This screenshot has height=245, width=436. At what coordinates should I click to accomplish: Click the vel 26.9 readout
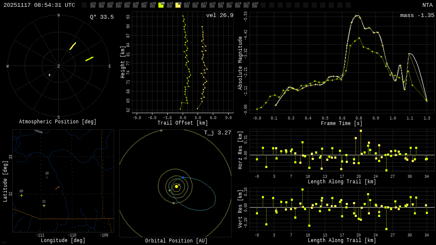(x=219, y=15)
